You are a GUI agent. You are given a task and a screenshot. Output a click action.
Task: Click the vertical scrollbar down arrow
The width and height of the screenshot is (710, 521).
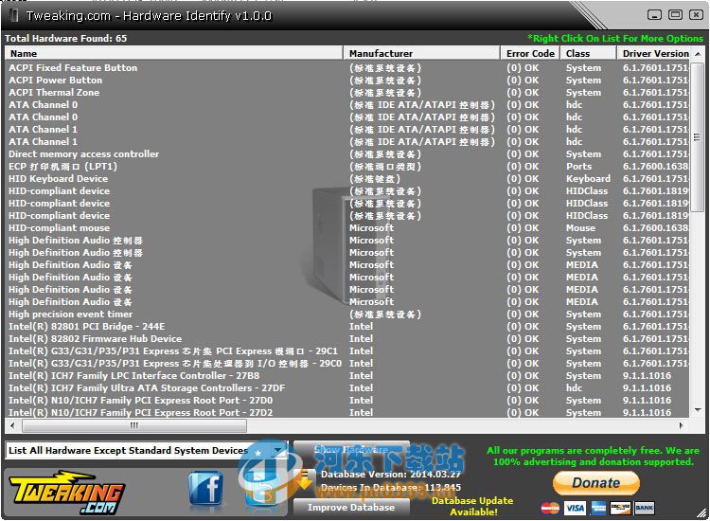click(698, 410)
